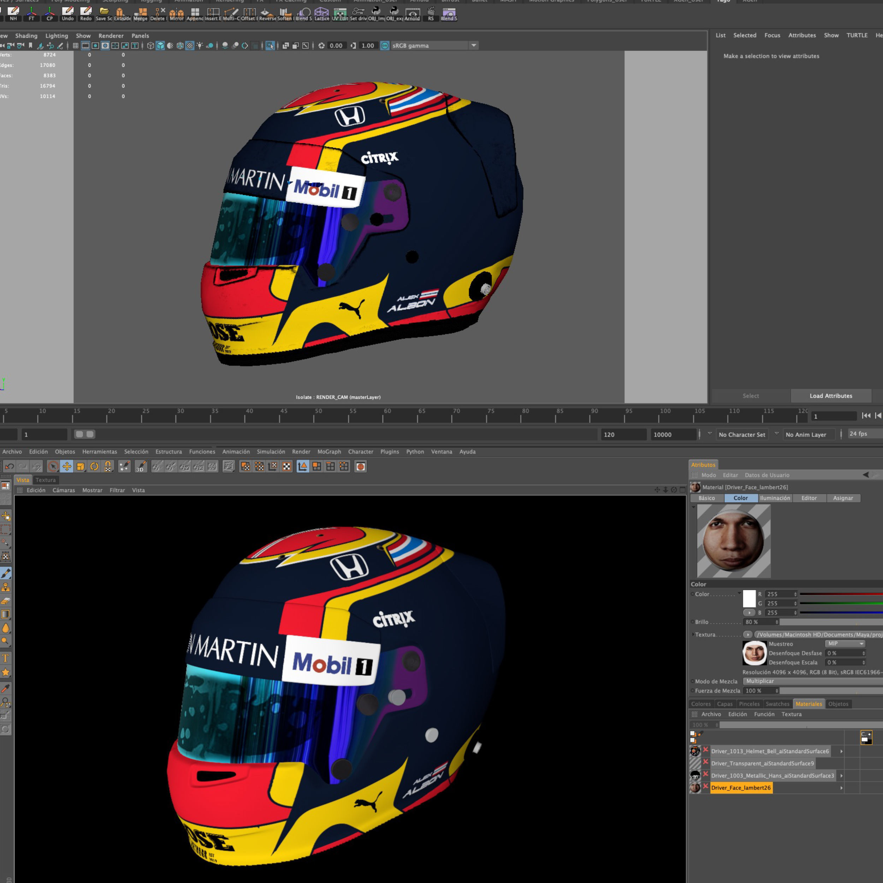Select the Move tool icon

click(67, 467)
